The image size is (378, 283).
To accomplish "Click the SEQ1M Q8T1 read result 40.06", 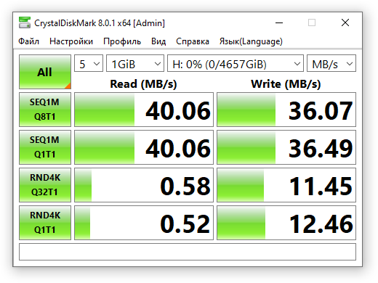I will point(144,110).
